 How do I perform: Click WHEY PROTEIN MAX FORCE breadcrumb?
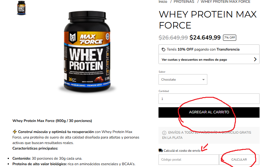click(225, 2)
